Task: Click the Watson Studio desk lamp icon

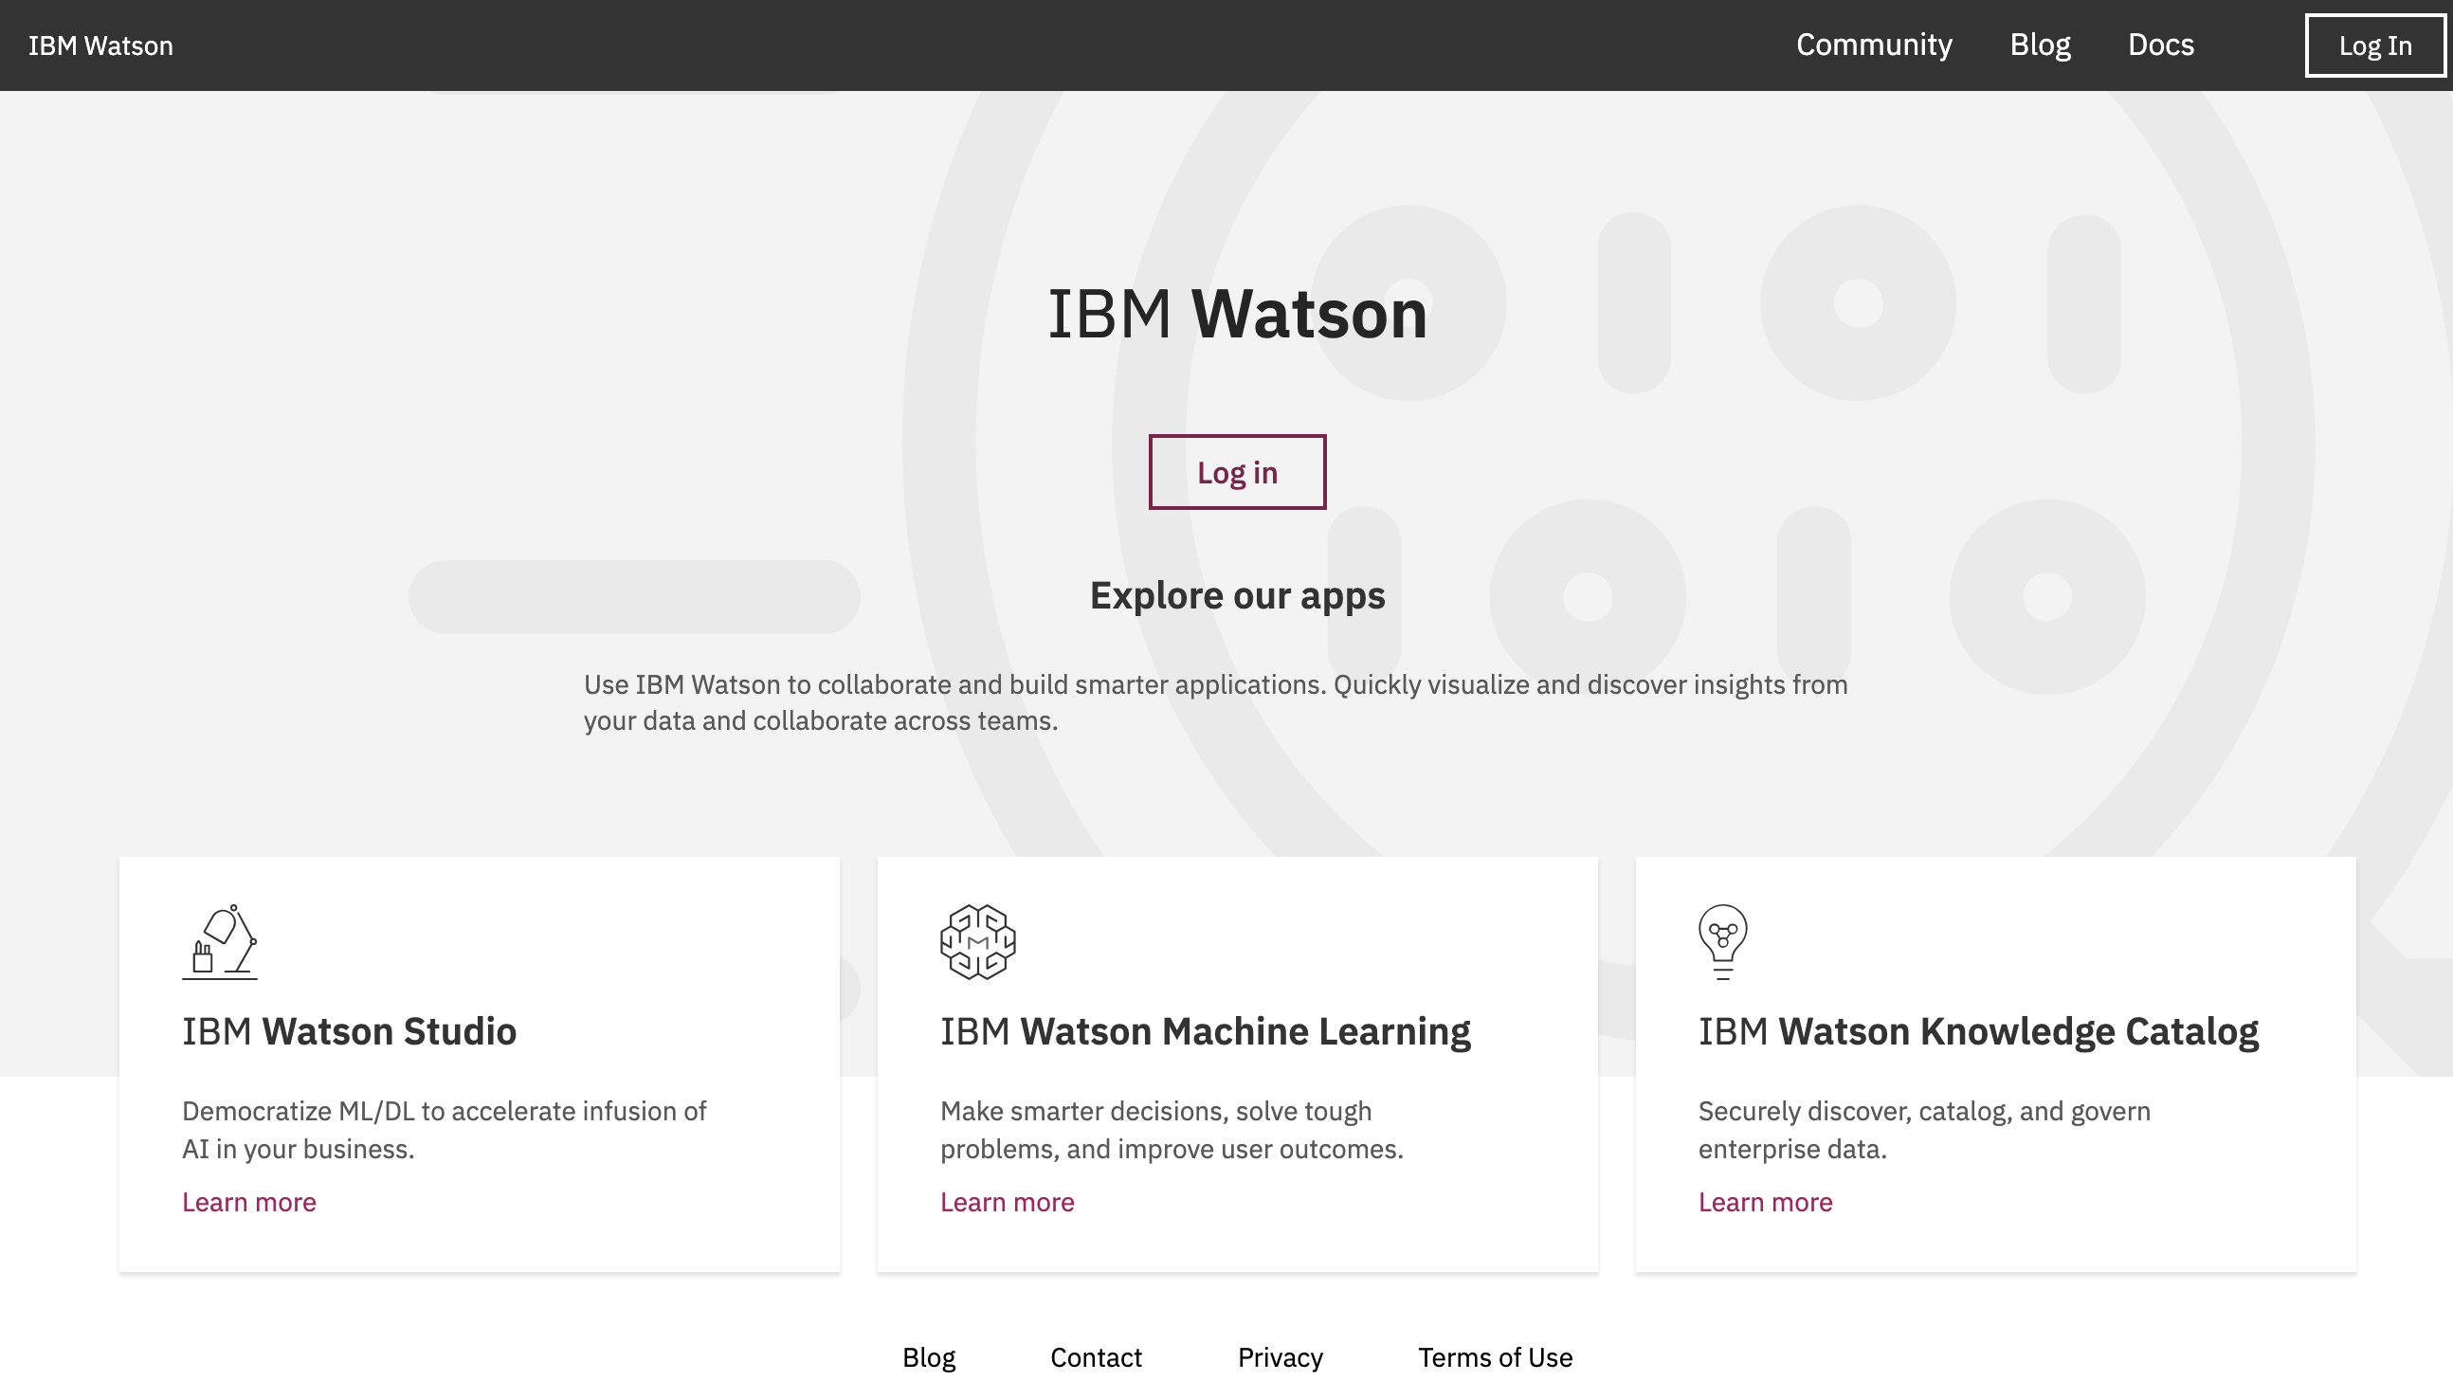Action: point(219,941)
